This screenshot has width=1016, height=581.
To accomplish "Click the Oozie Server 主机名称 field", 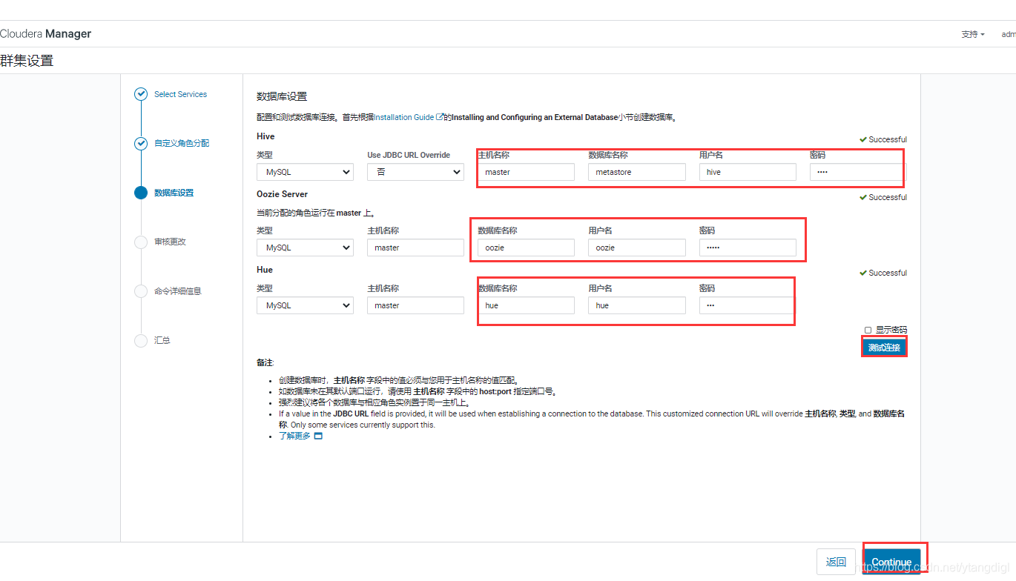I will click(415, 248).
